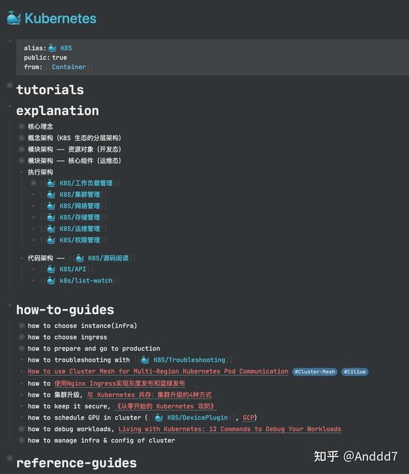
Task: Open the Container page reference
Action: coord(69,67)
